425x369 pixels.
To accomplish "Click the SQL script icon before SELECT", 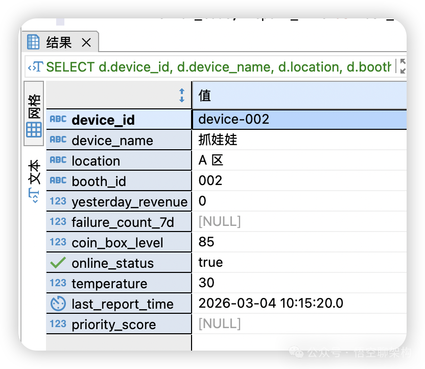I will point(36,67).
